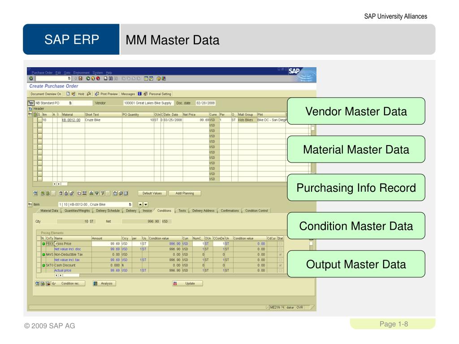
Task: Select row selector of NAVS condition row
Action: click(x=39, y=254)
